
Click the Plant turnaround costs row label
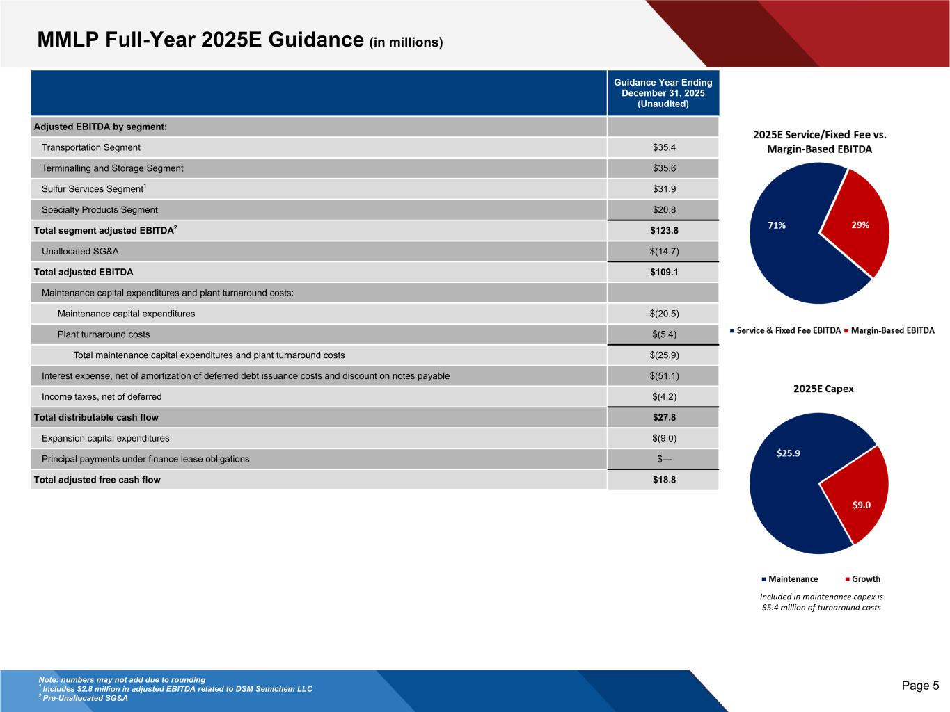[103, 334]
